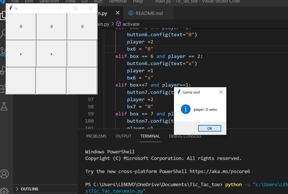288x194 pixels.
Task: Click the top-center cell showing 0
Action: 51,26
